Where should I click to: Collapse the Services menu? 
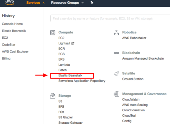(35, 3)
